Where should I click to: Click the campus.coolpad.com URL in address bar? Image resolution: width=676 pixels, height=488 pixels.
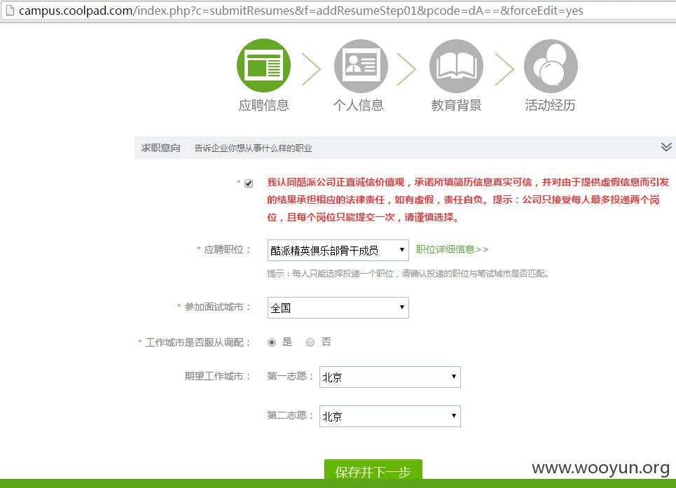point(301,11)
